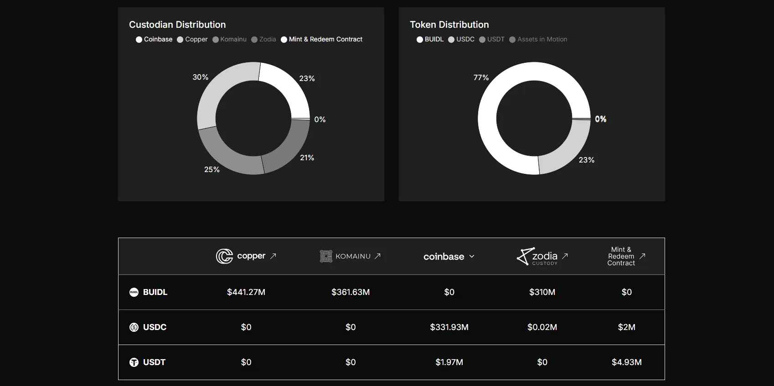
Task: Open Zodia external link arrow
Action: 565,256
